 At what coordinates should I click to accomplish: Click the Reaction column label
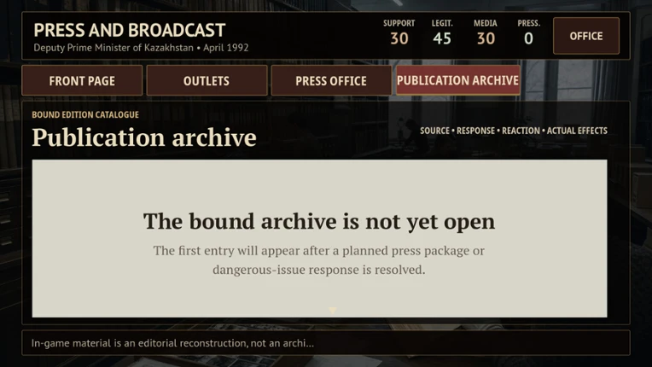[521, 131]
